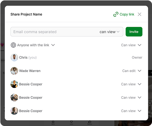
Task: Click the thumbs-up Reviews icon in bottom navigation
Action: point(90,122)
